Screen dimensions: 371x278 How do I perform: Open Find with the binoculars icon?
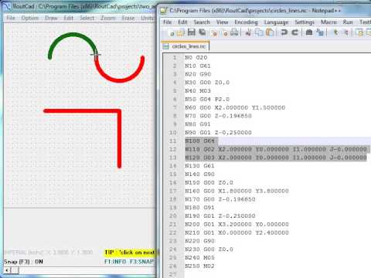coord(309,32)
